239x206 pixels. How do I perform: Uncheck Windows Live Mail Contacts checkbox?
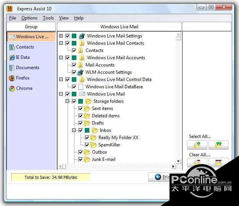click(x=67, y=43)
